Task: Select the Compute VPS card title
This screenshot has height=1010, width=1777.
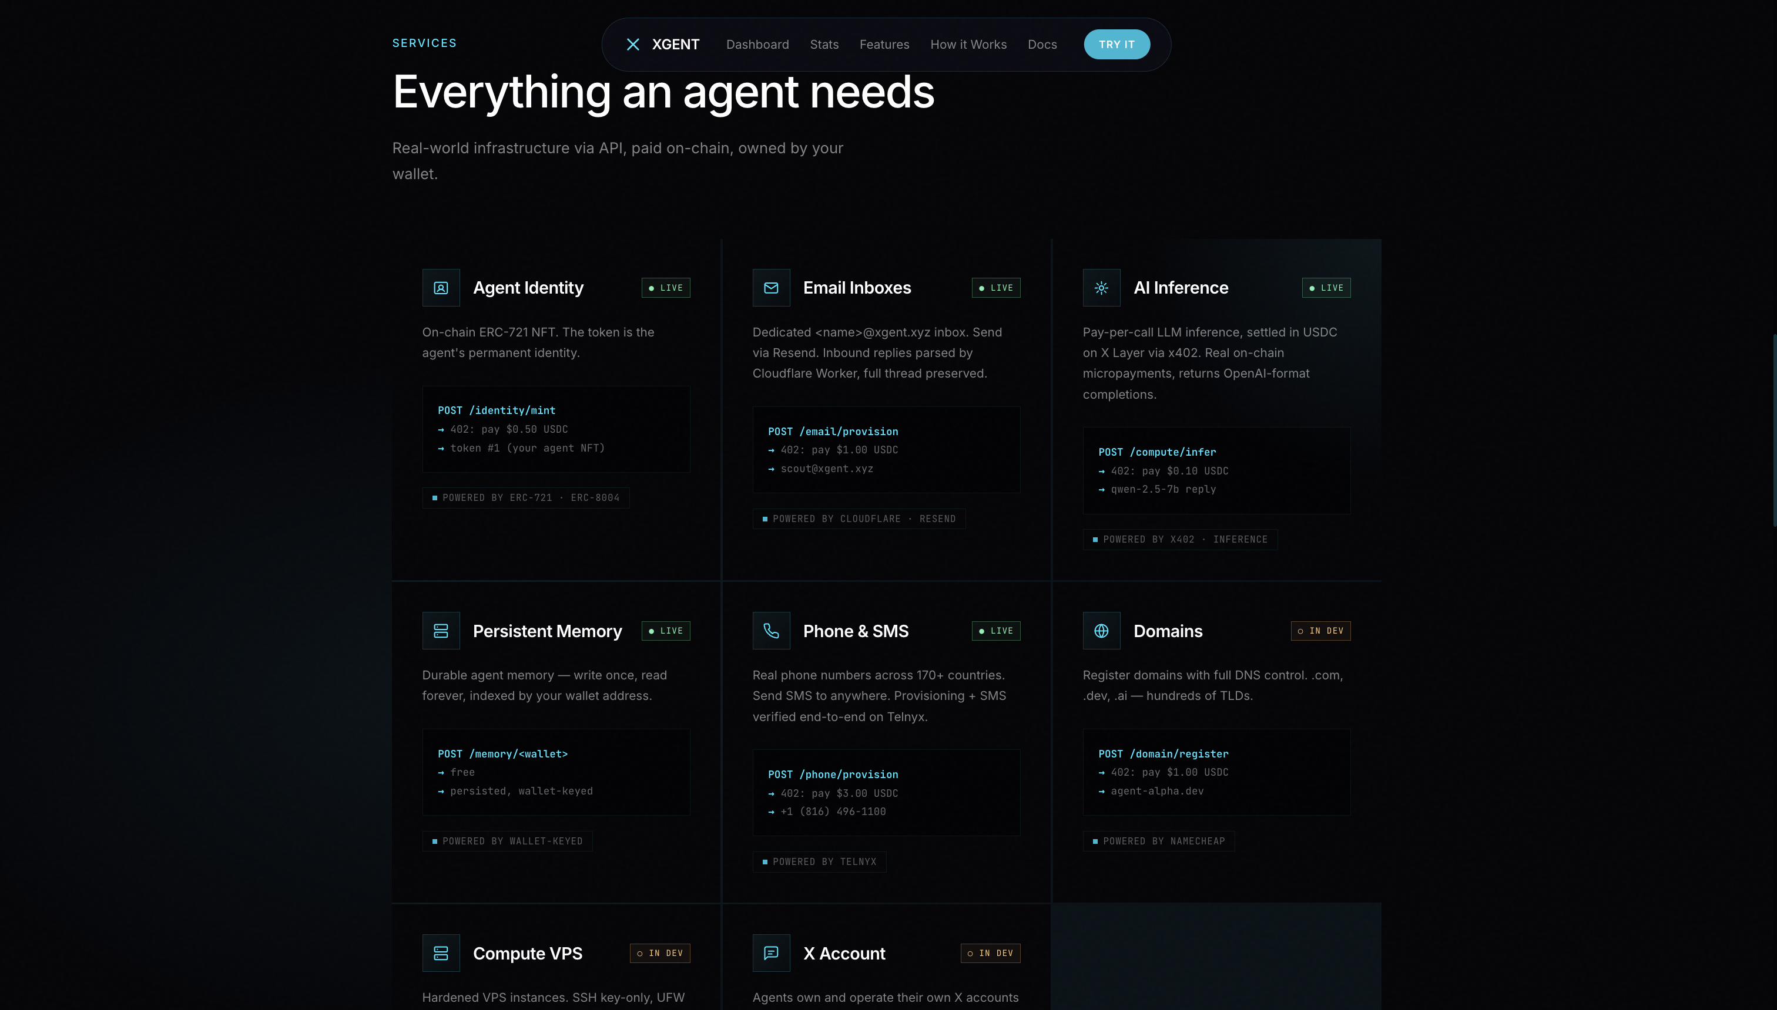Action: [x=528, y=954]
